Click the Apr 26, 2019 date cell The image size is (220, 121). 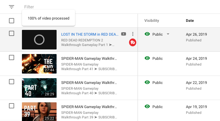pyautogui.click(x=196, y=34)
